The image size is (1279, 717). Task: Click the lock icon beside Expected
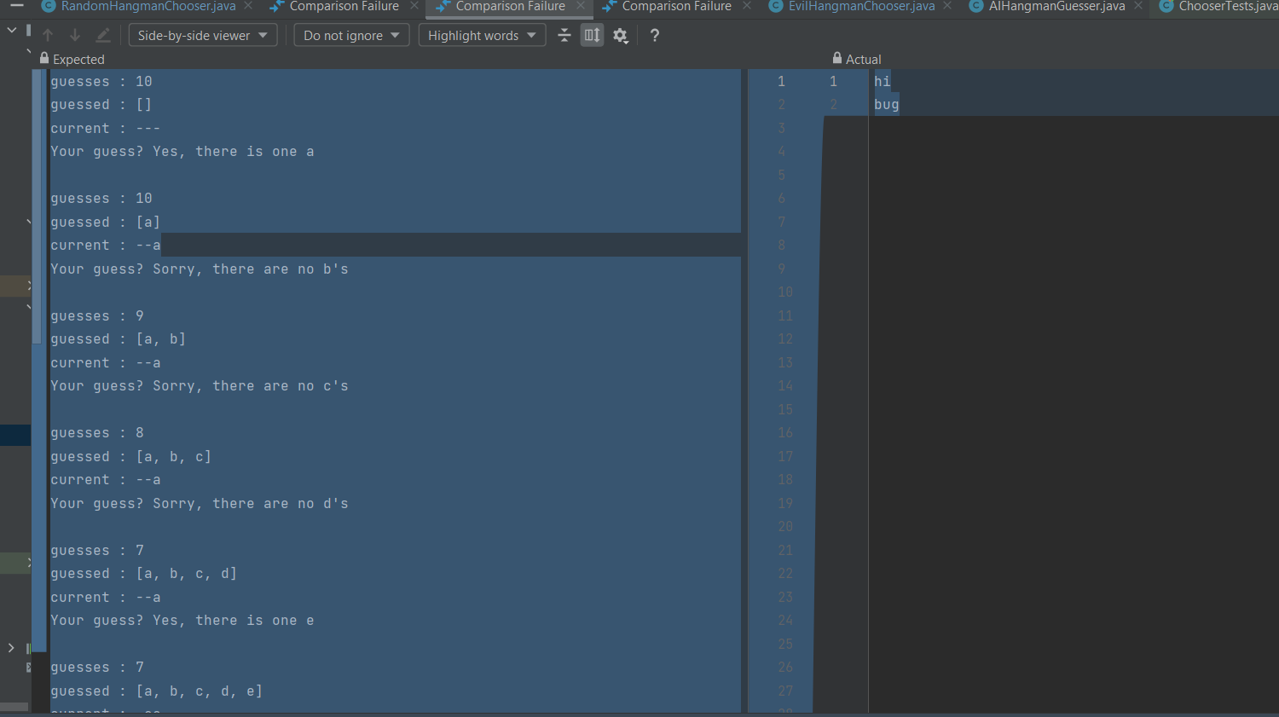pyautogui.click(x=44, y=59)
